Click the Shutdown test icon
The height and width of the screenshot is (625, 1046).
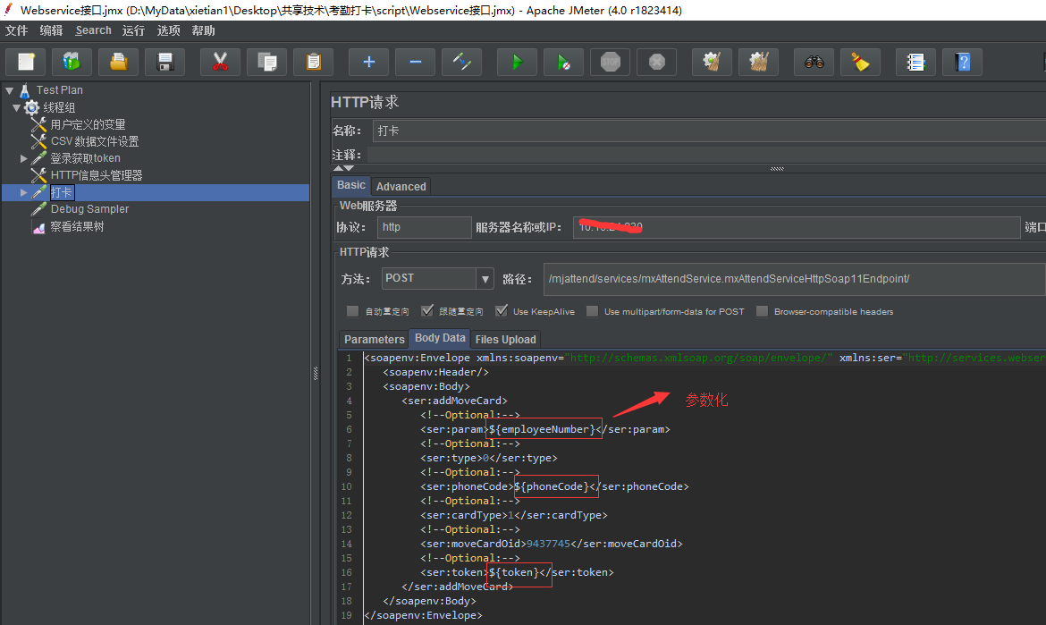pyautogui.click(x=657, y=62)
